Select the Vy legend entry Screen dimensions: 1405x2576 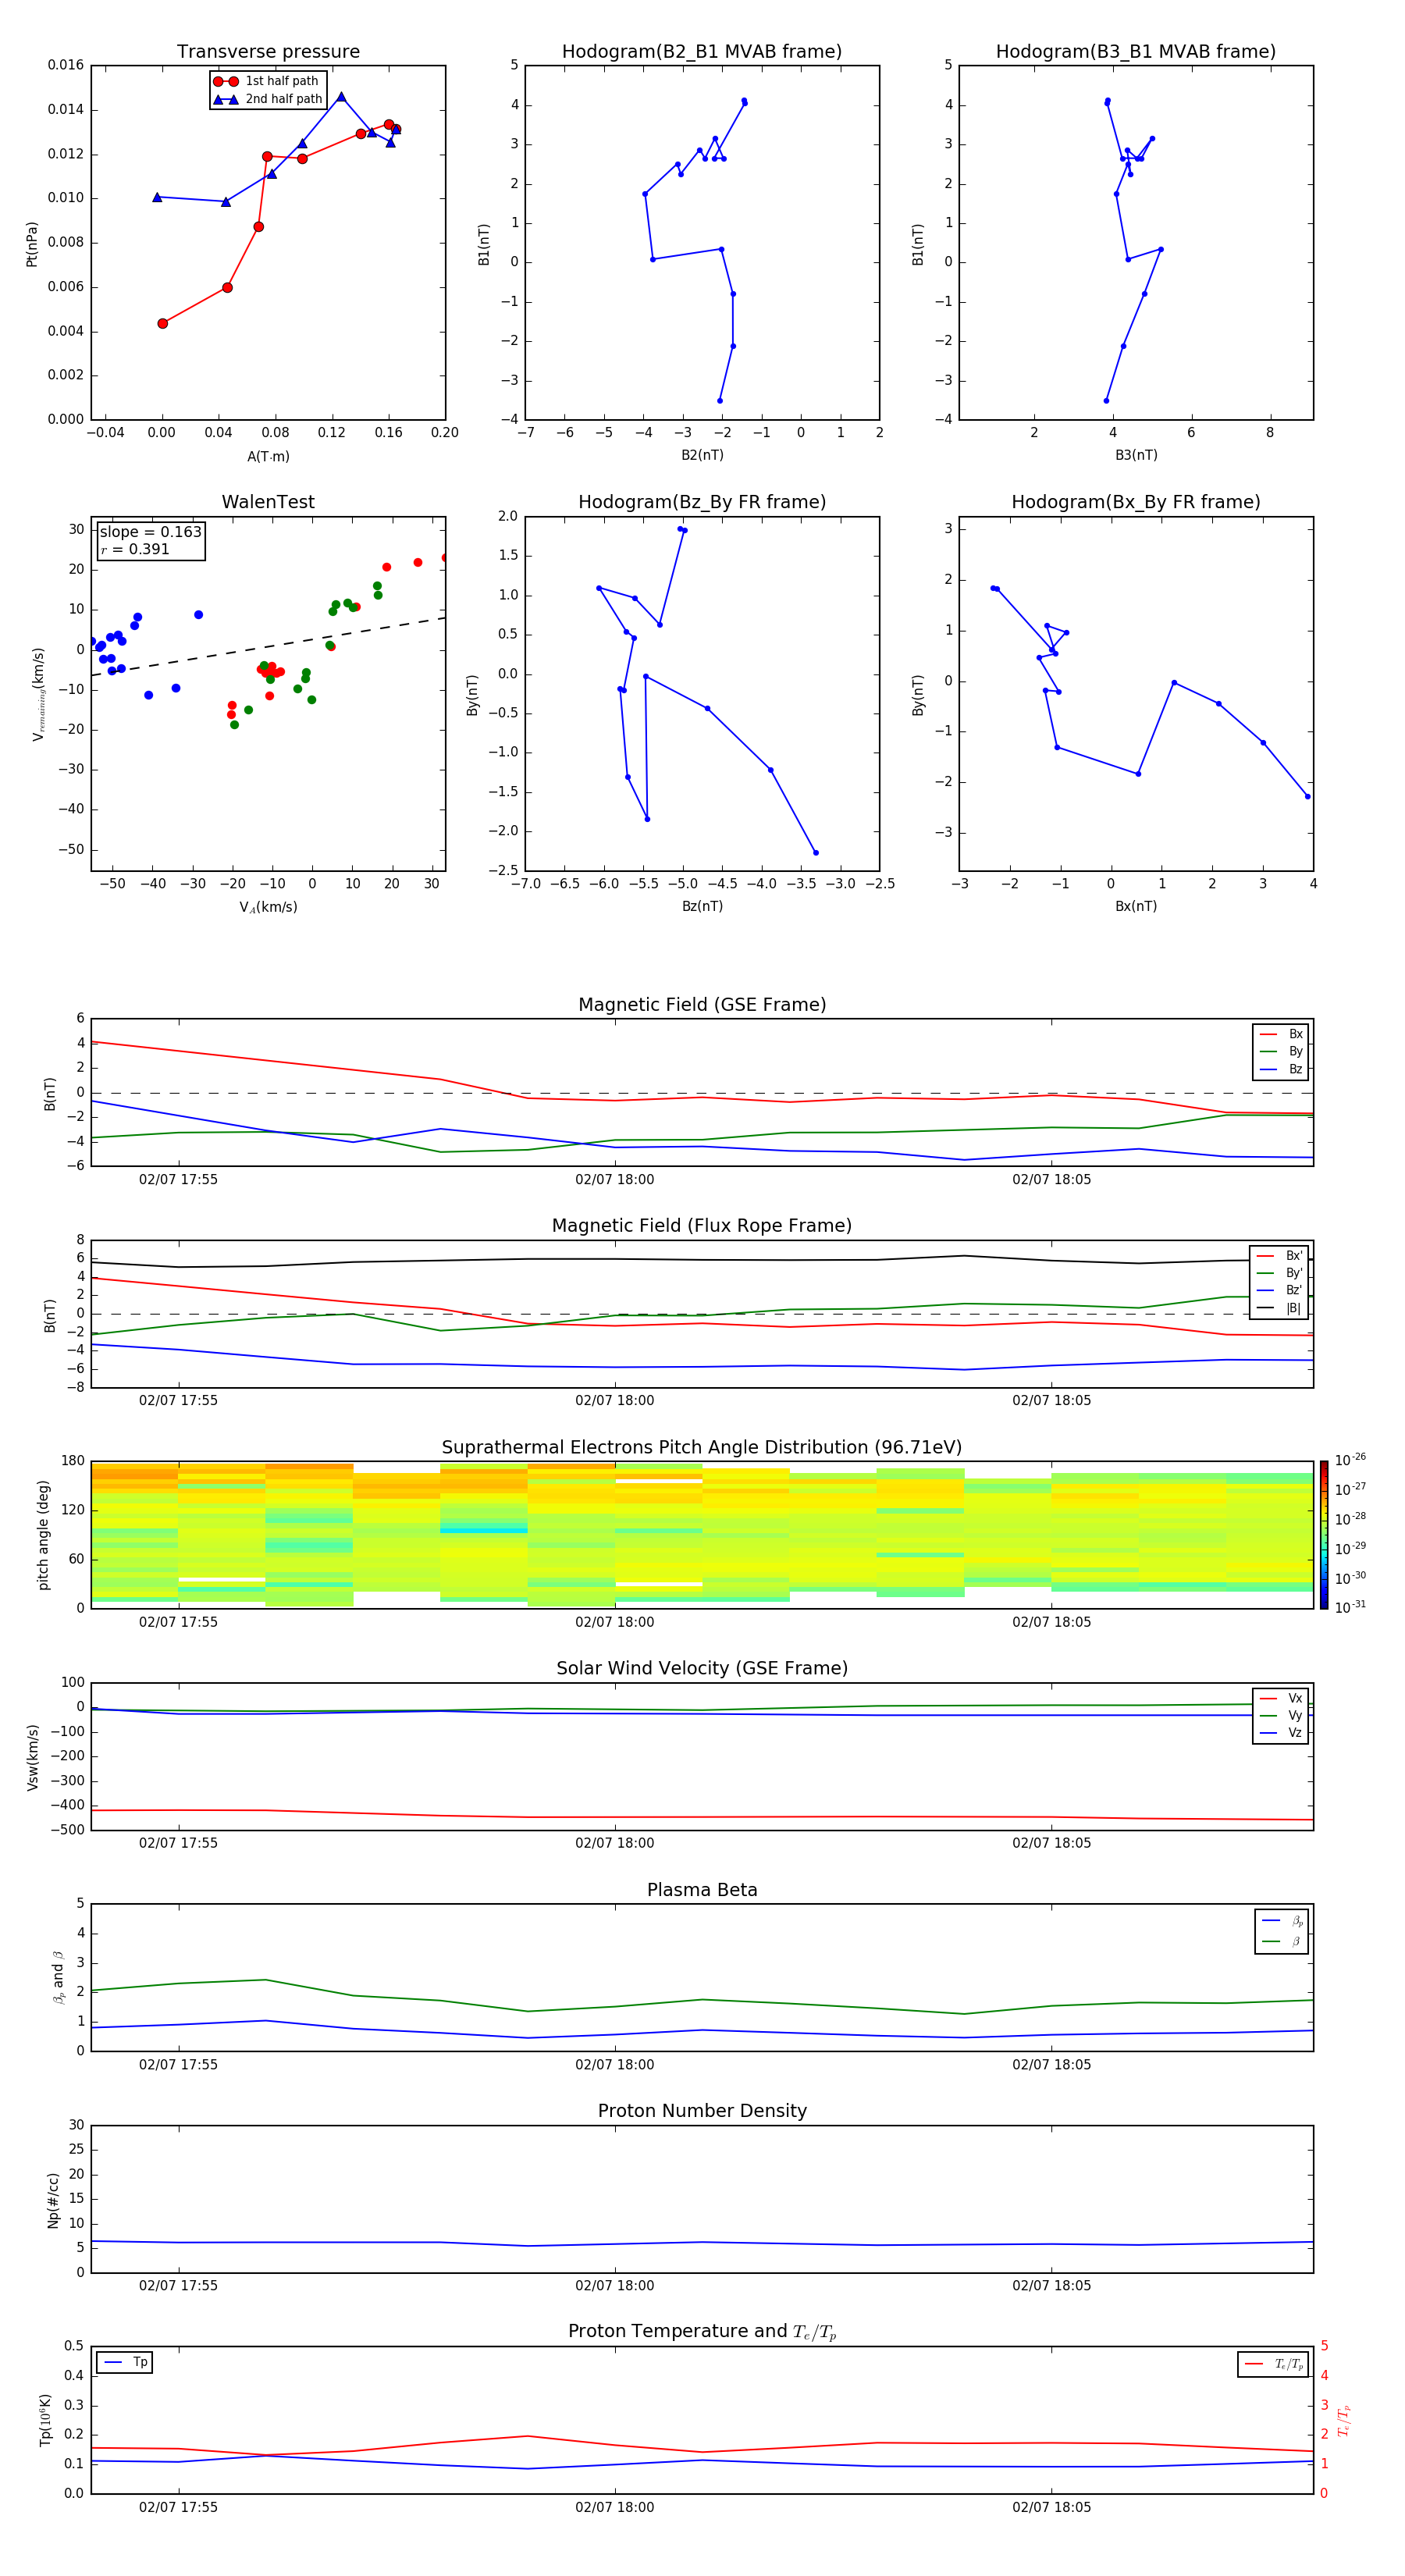pyautogui.click(x=1282, y=1715)
